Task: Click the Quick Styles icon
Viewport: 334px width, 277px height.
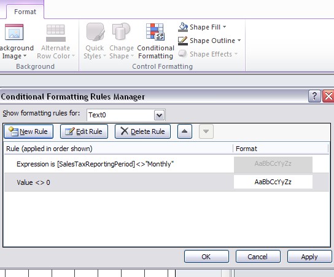Action: click(95, 32)
